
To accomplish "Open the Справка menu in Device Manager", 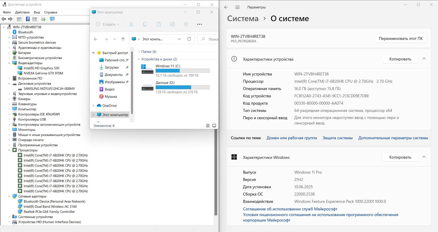I will point(51,12).
